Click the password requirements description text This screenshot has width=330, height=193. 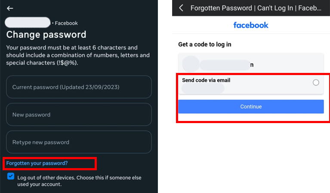pyautogui.click(x=78, y=55)
